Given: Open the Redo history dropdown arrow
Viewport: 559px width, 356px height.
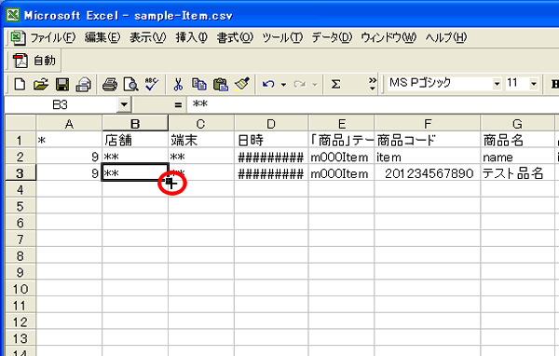Looking at the screenshot, I should pyautogui.click(x=315, y=85).
